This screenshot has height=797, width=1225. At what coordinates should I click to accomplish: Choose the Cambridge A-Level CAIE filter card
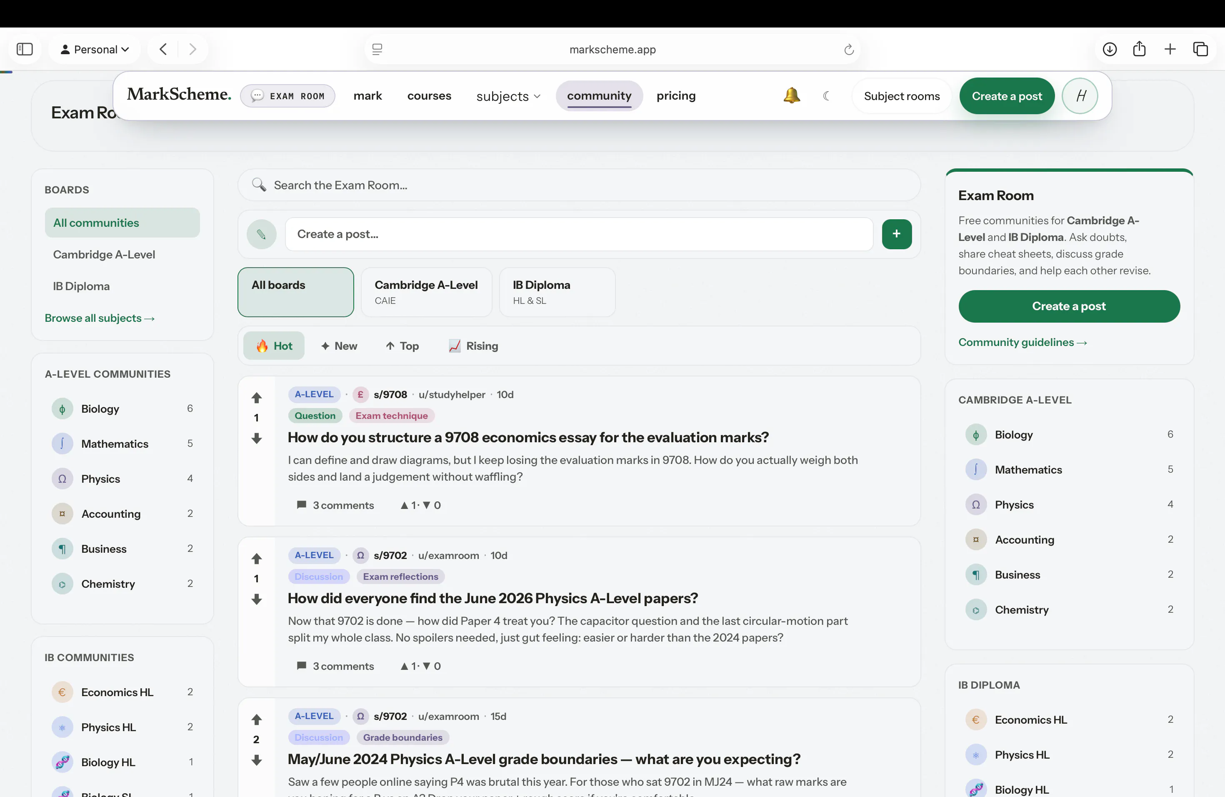426,292
